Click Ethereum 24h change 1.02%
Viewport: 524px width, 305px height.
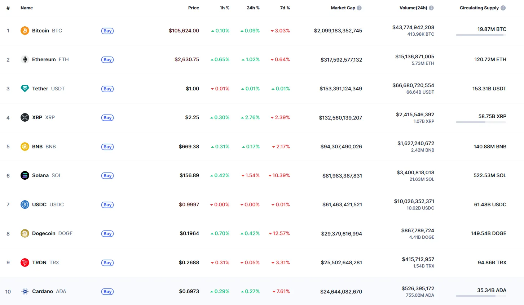(x=251, y=59)
